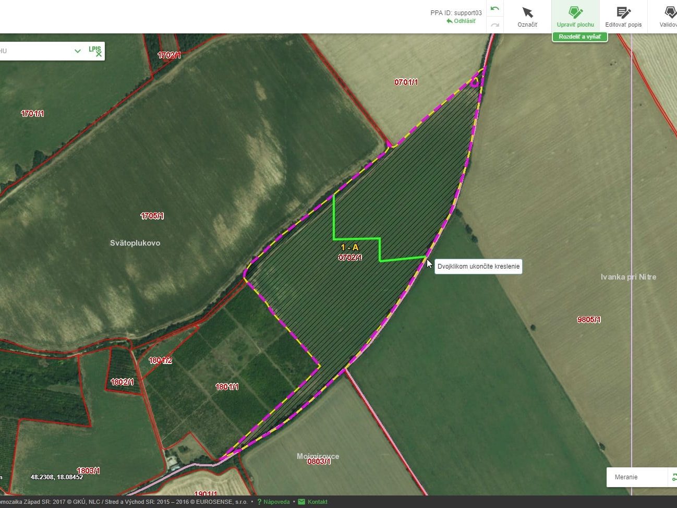This screenshot has width=677, height=508.
Task: Click parcel label 9805/1 on map
Action: (x=589, y=320)
